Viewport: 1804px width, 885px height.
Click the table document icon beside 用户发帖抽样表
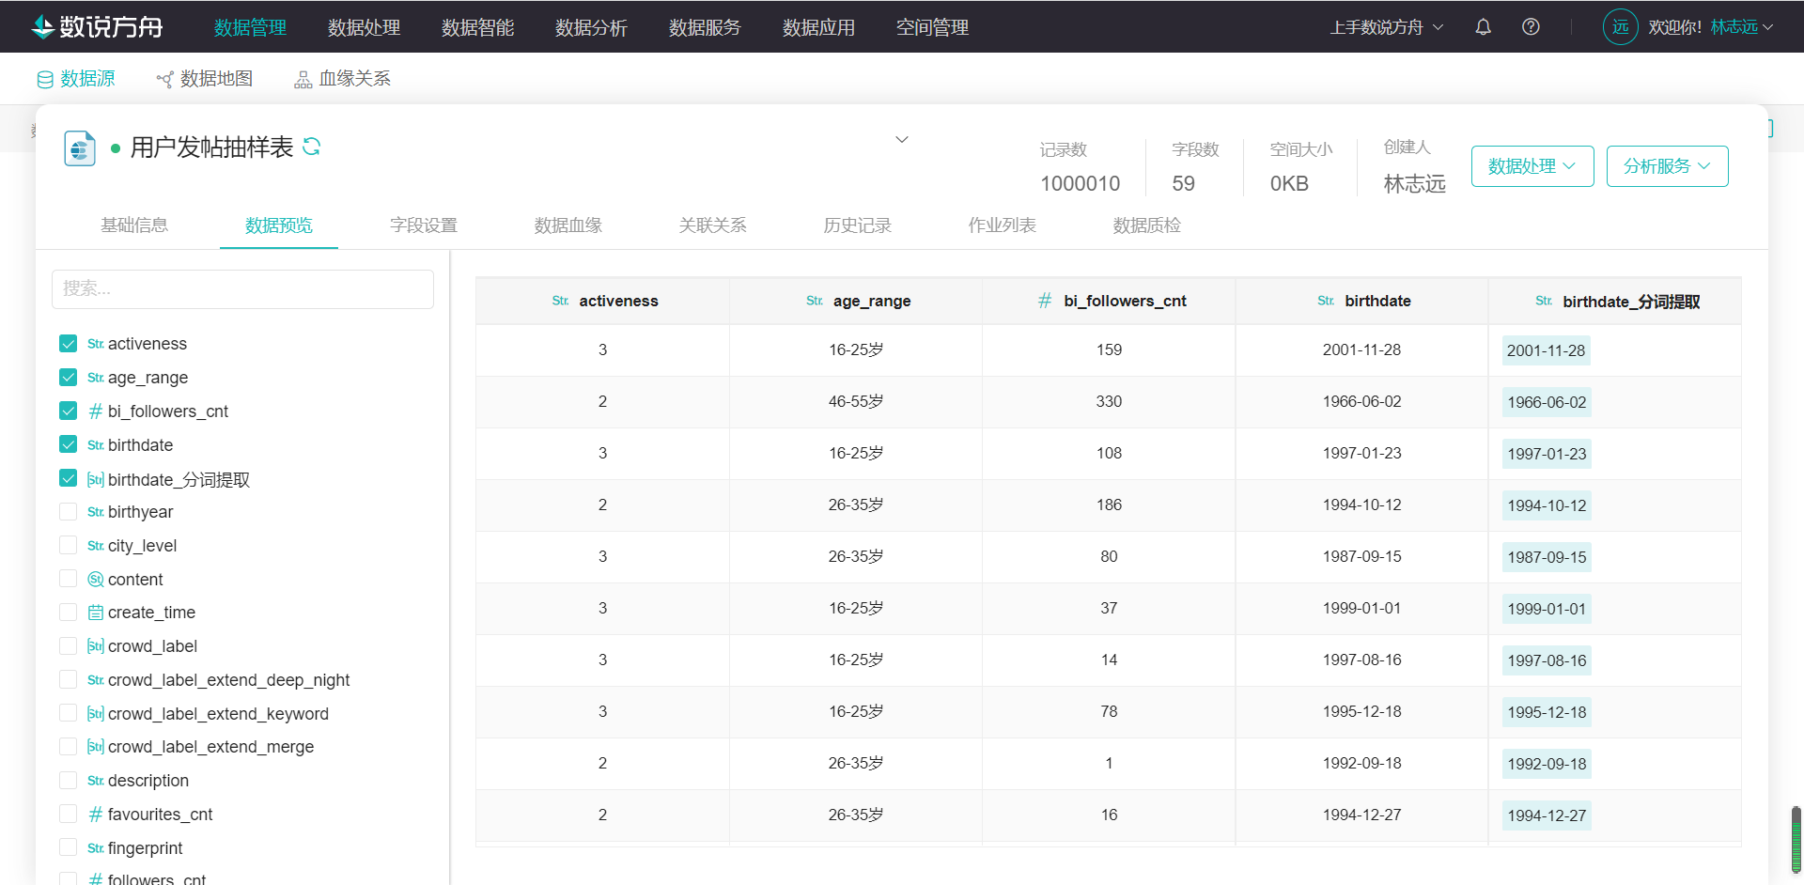[x=80, y=148]
